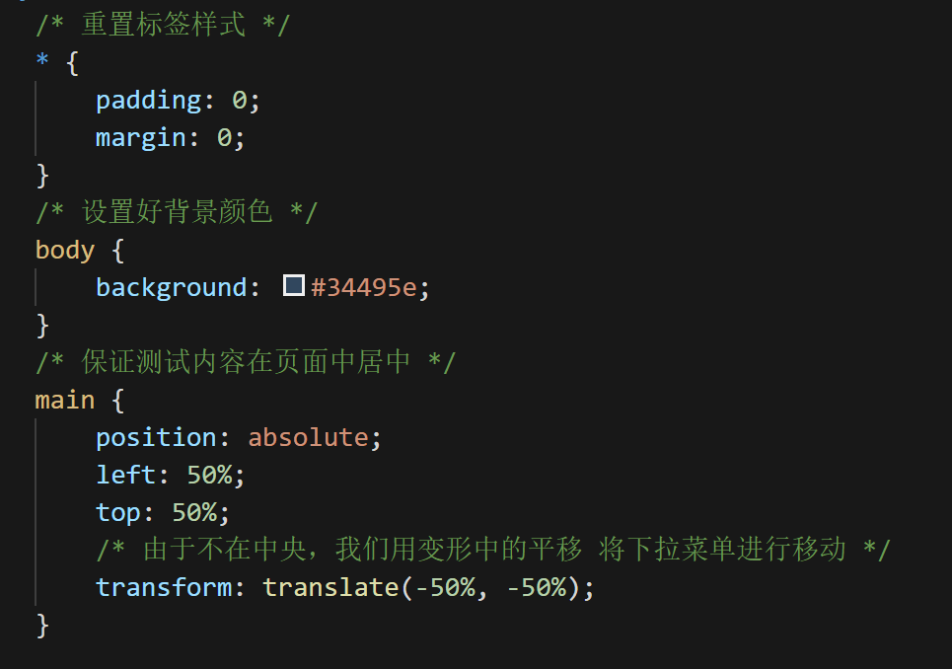Viewport: 952px width, 669px height.
Task: Place cursor on the main selector
Action: [x=64, y=400]
